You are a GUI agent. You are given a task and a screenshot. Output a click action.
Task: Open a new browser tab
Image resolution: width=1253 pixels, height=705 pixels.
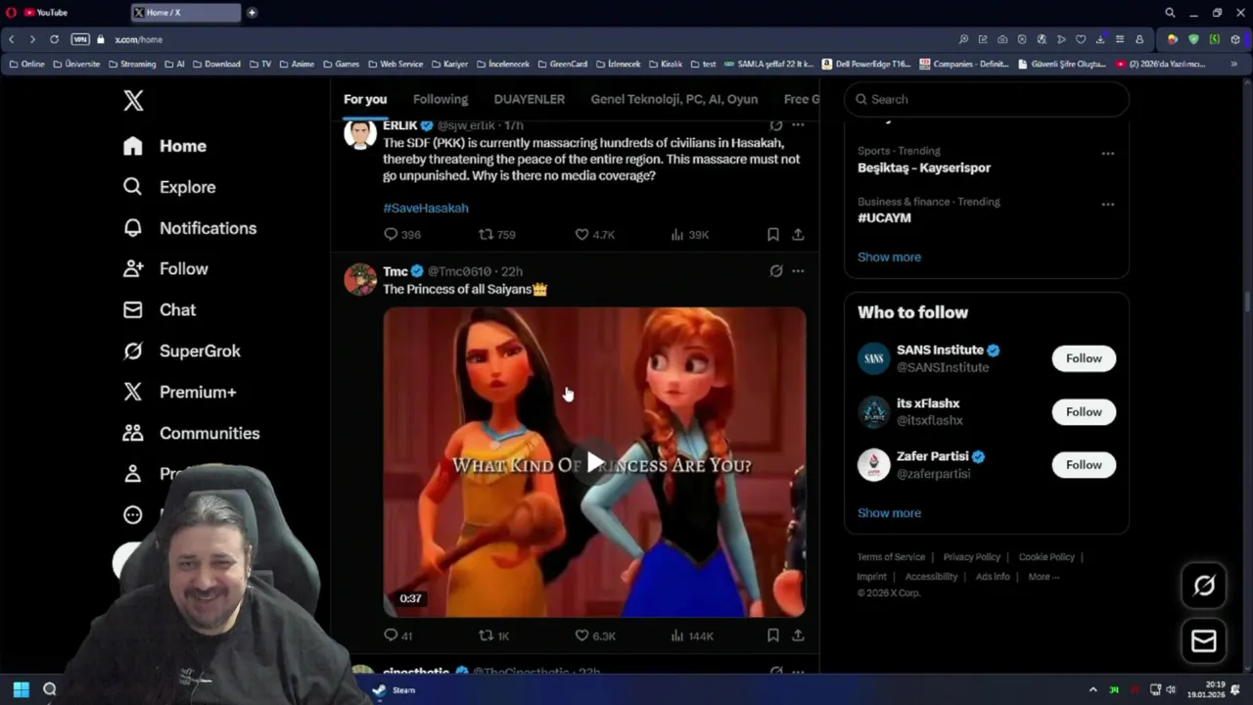point(252,13)
